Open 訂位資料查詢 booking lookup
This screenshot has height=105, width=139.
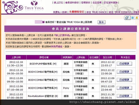click(111, 2)
